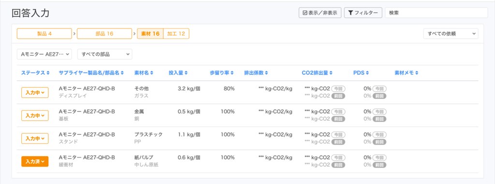Viewport: 495px width, 184px height.
Task: Open the すべての依頼 dropdown
Action: click(x=451, y=33)
